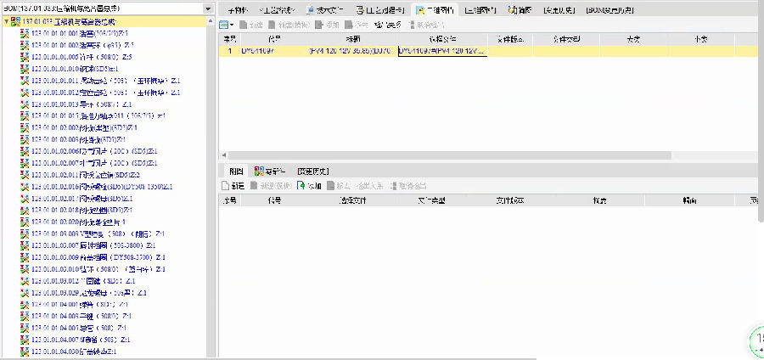The height and width of the screenshot is (360, 764).
Task: Click the blank-page 新建 icon in lower toolbar
Action: 225,186
